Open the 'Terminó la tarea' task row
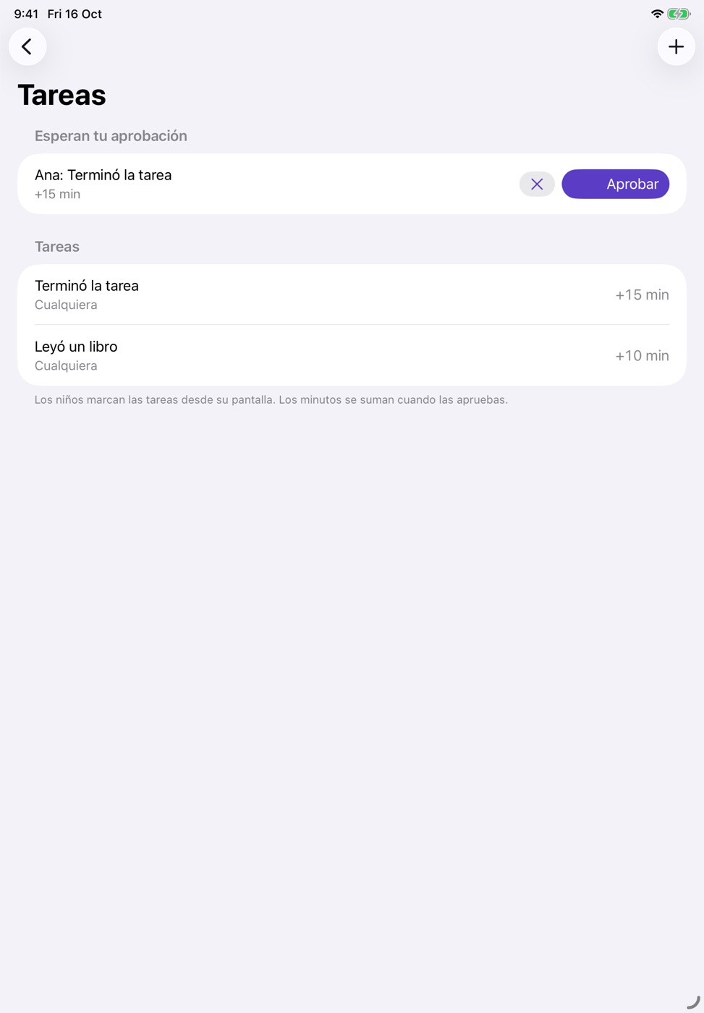The width and height of the screenshot is (704, 1013). coord(352,294)
